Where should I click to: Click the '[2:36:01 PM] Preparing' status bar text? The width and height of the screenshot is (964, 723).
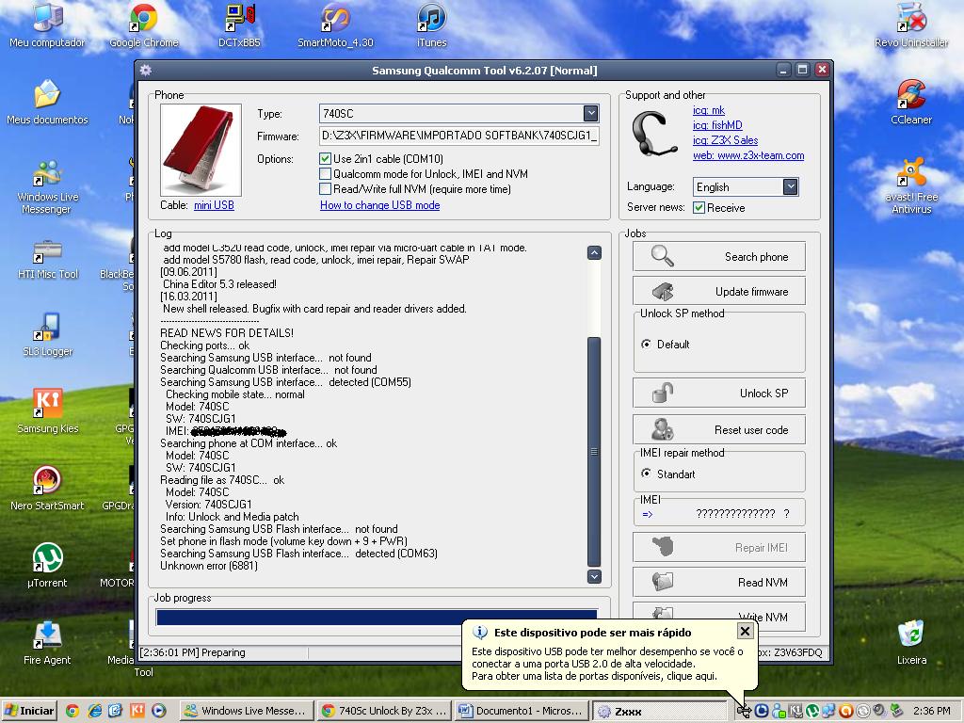pyautogui.click(x=192, y=652)
